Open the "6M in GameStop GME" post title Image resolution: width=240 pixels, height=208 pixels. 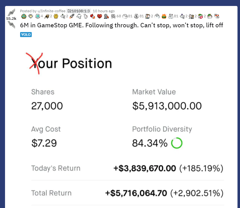122,25
